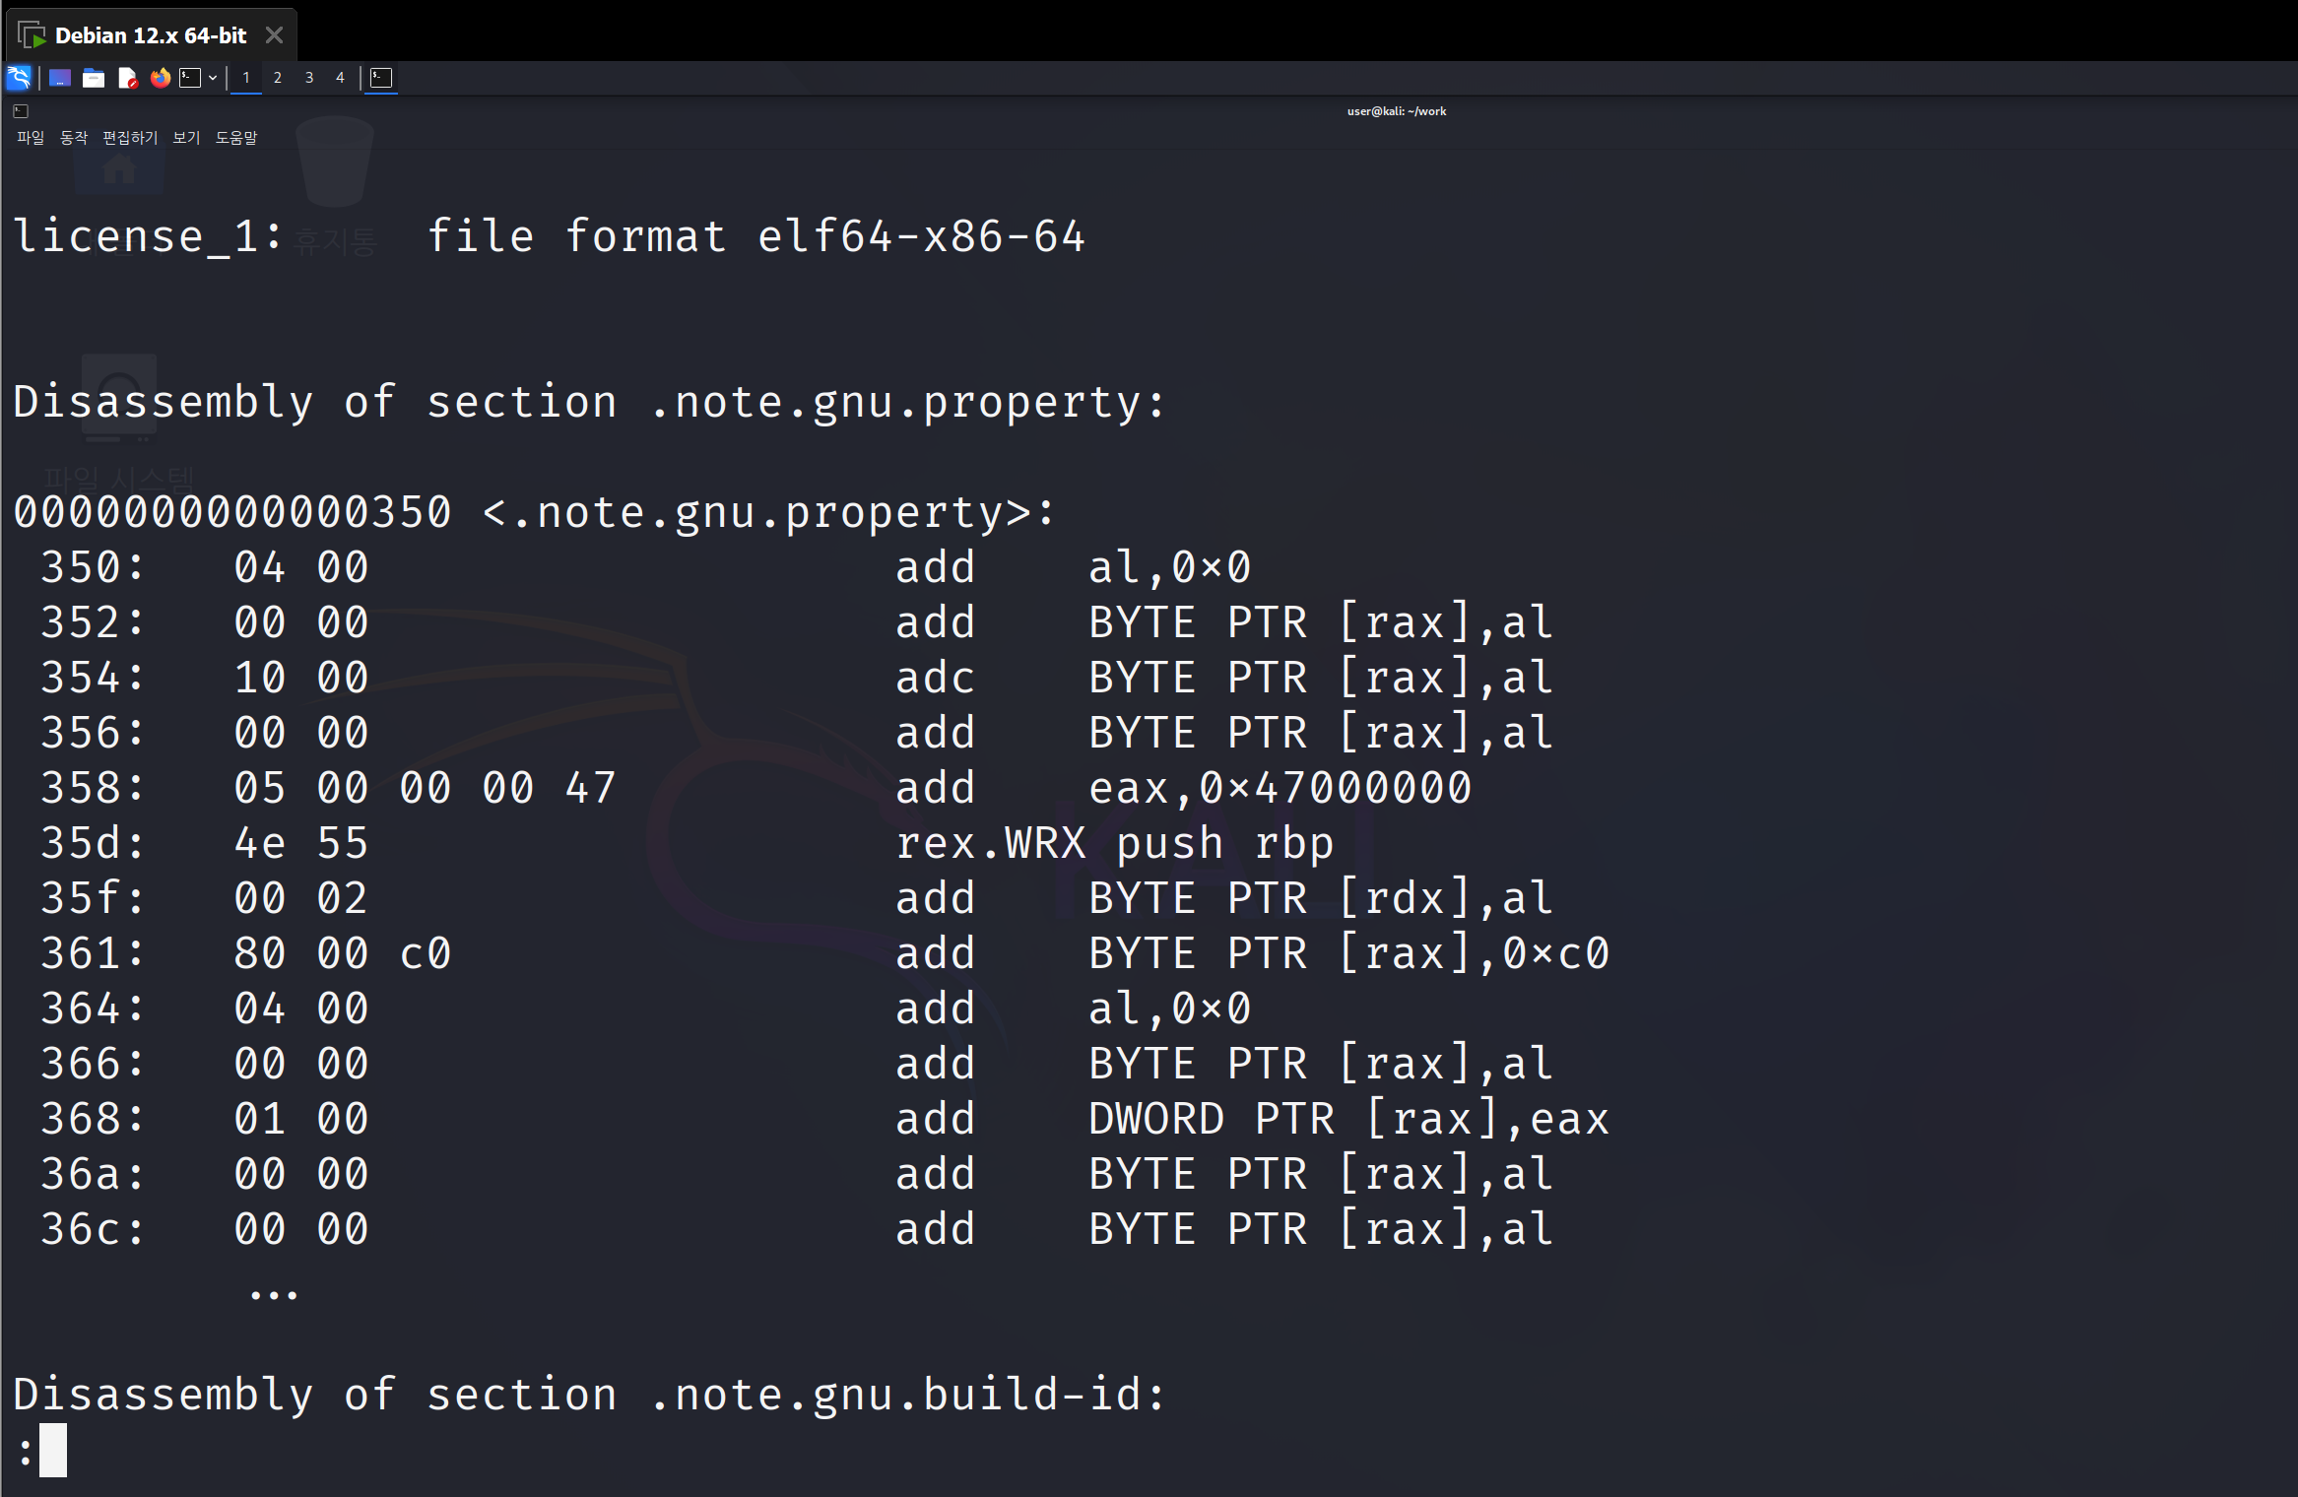Launch Firefox from the panel
This screenshot has height=1497, width=2298.
pos(160,78)
